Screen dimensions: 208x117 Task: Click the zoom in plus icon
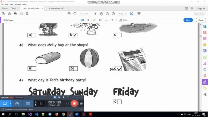point(113,14)
